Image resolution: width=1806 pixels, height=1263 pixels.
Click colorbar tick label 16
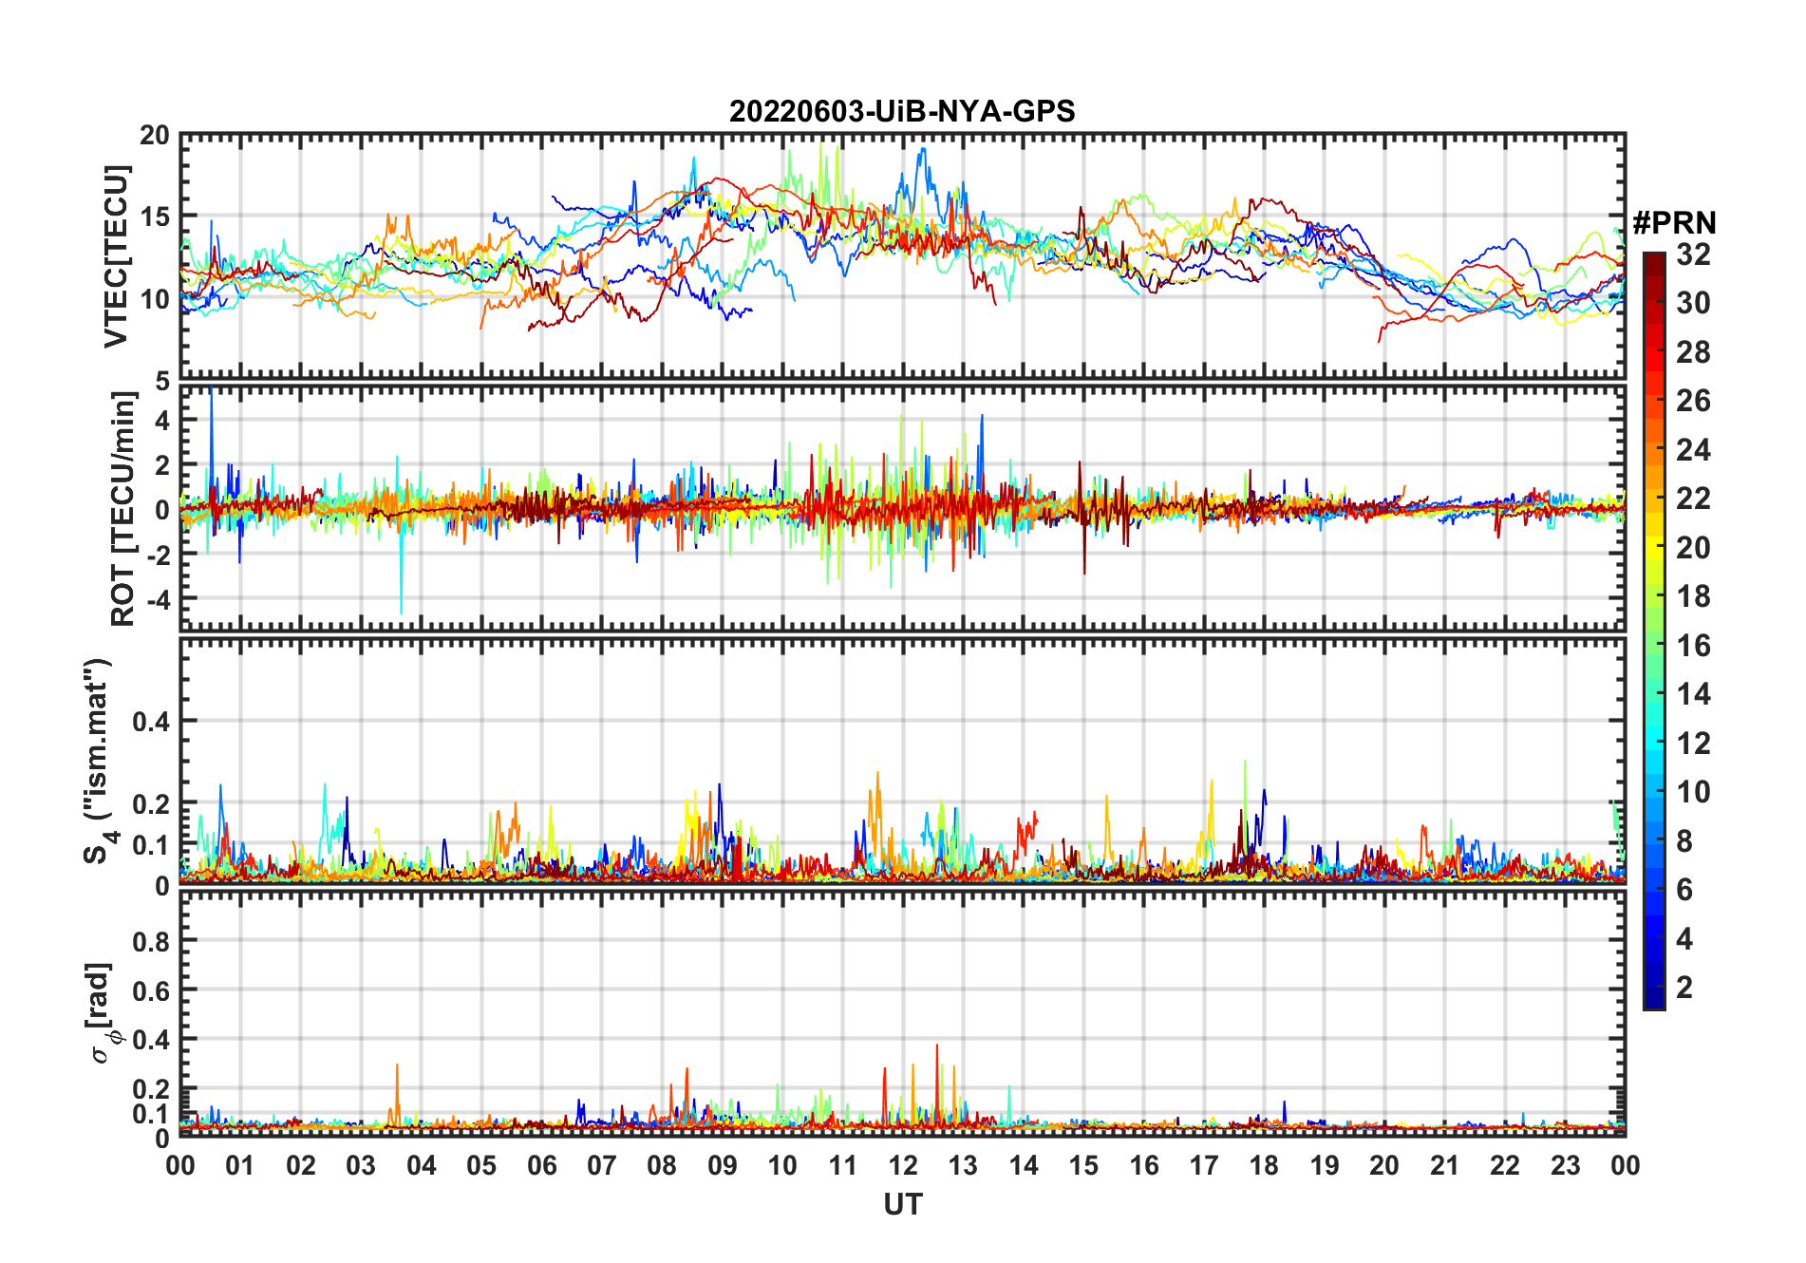(x=1693, y=646)
